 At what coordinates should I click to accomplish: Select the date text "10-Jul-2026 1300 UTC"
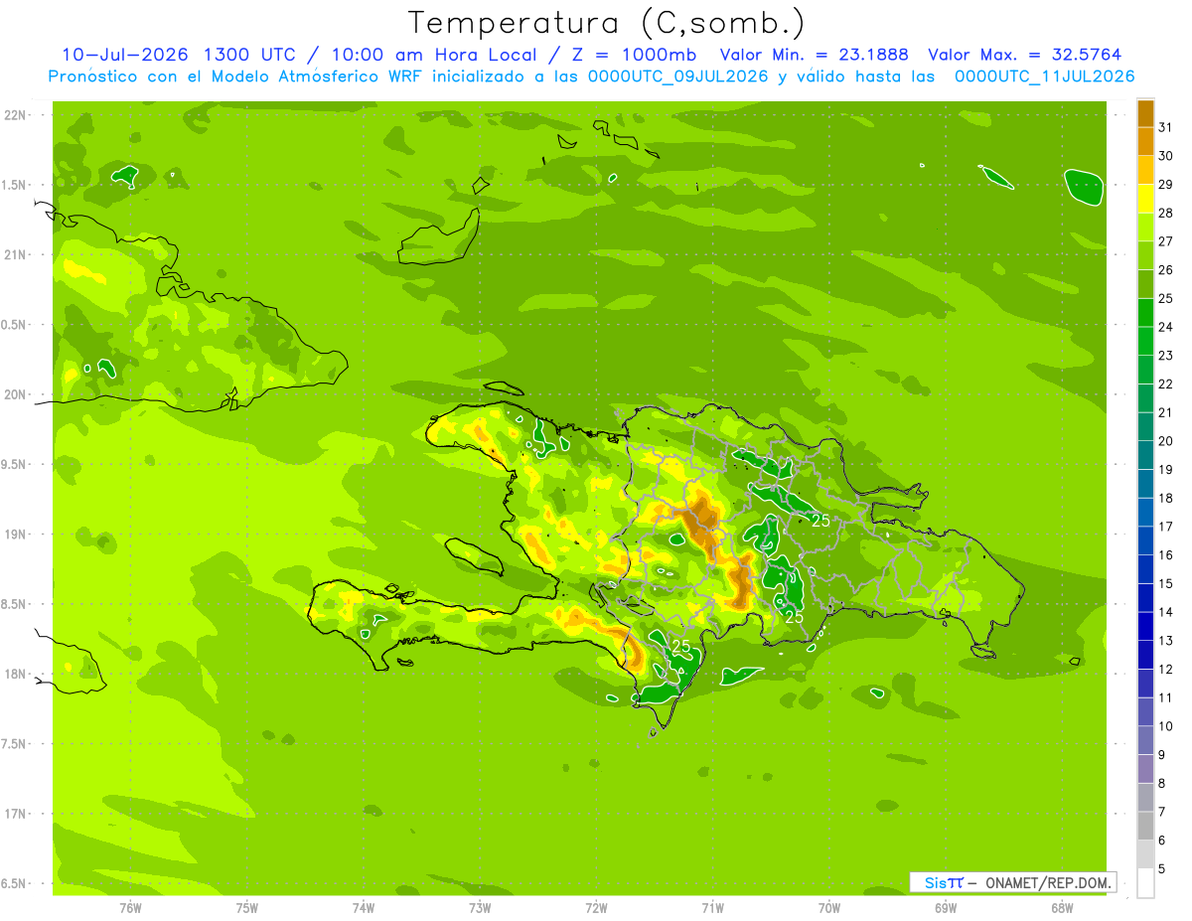[179, 55]
